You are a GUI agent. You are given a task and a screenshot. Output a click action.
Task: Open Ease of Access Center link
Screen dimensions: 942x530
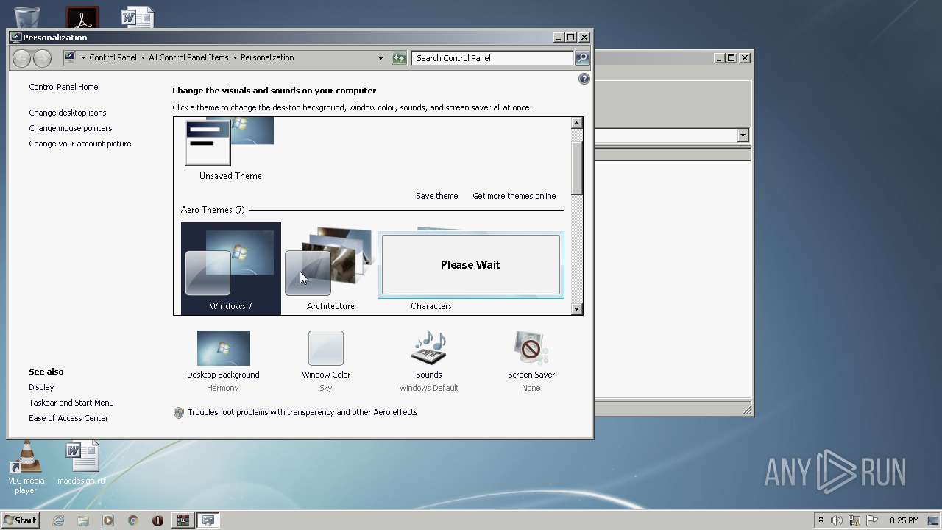(x=68, y=418)
